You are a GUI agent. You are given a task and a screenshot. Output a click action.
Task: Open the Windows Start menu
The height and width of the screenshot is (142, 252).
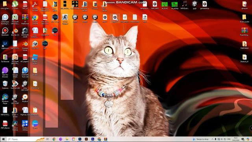[x=3, y=139]
